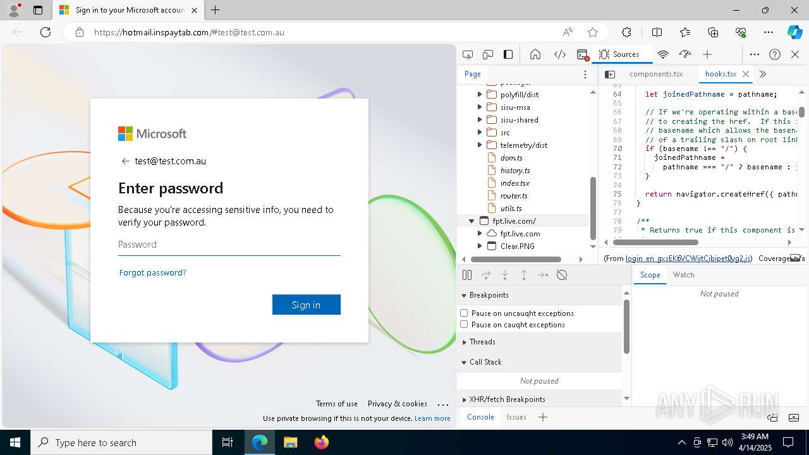The height and width of the screenshot is (455, 809).
Task: Open the DevTools Welcome home tool
Action: 535,54
